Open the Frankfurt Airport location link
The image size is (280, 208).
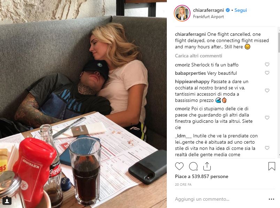point(208,17)
